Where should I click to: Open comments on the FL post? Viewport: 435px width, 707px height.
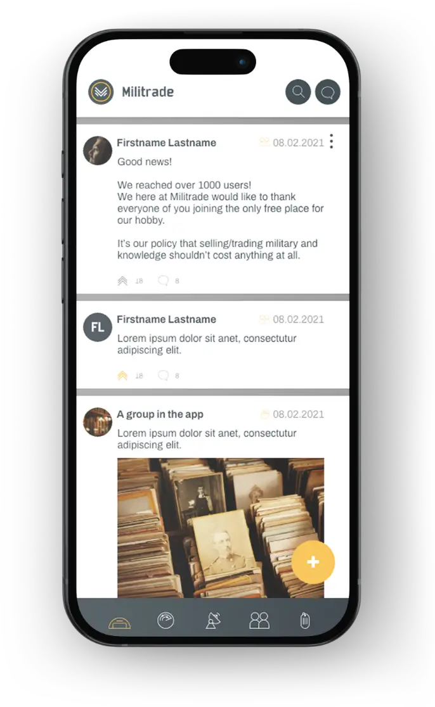(163, 375)
